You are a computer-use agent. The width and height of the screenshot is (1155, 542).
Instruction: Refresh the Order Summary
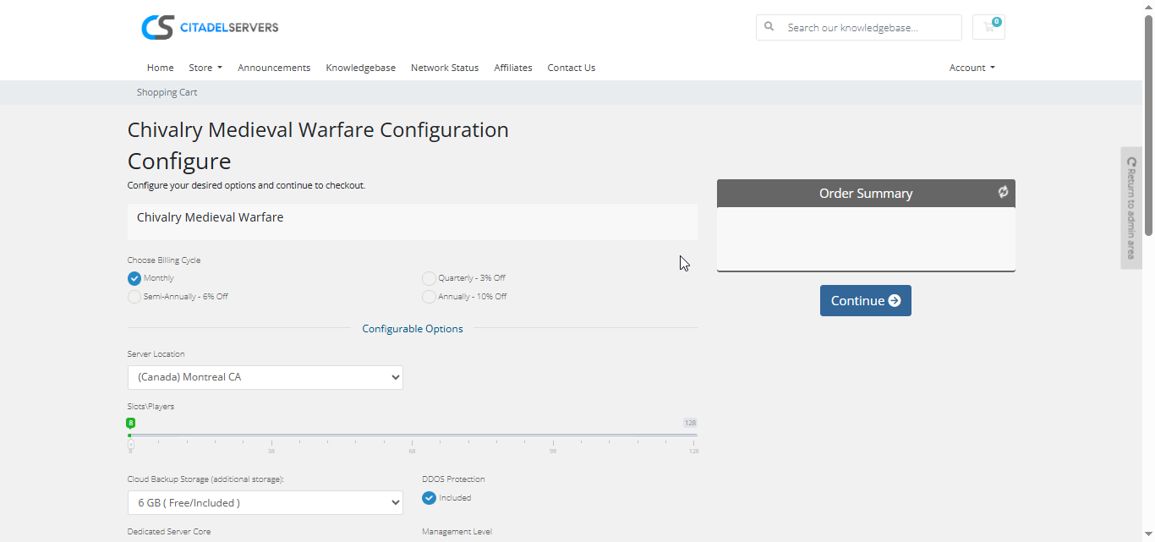click(x=1003, y=192)
